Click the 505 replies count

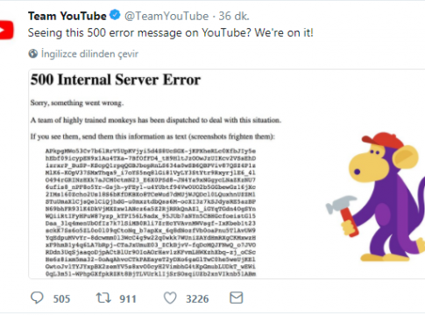coord(61,299)
